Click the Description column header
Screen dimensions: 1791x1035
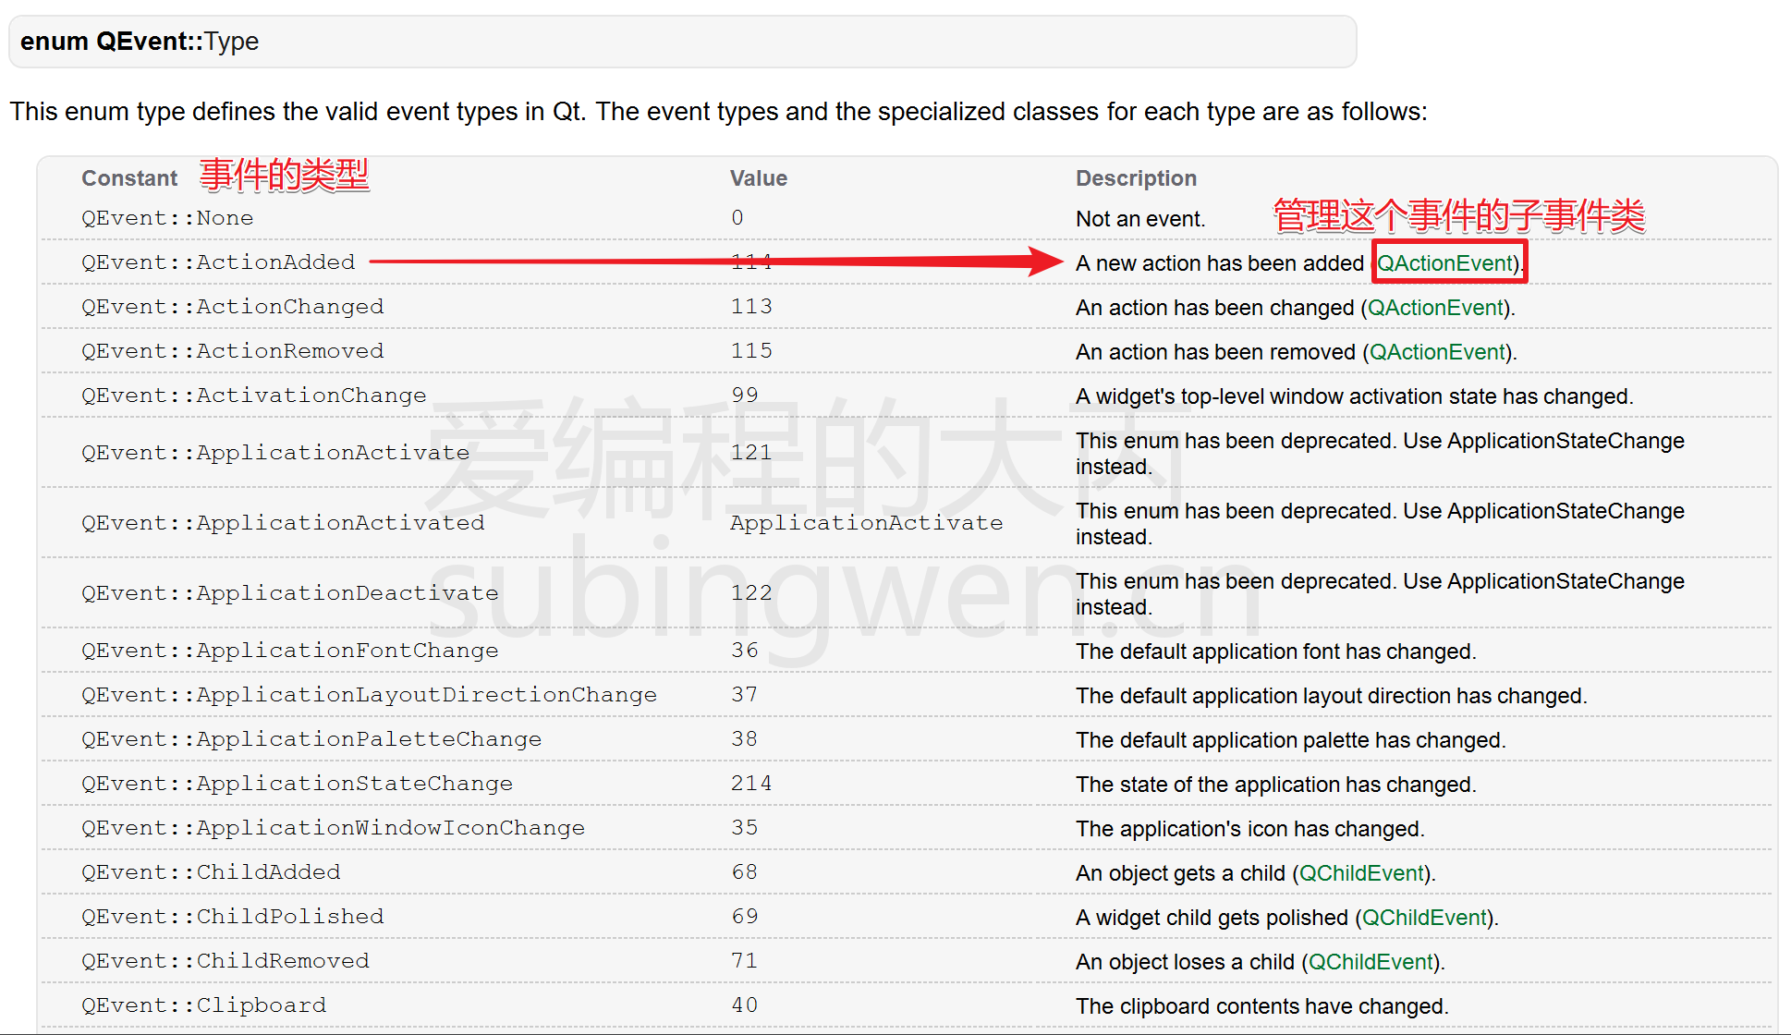click(x=1136, y=178)
